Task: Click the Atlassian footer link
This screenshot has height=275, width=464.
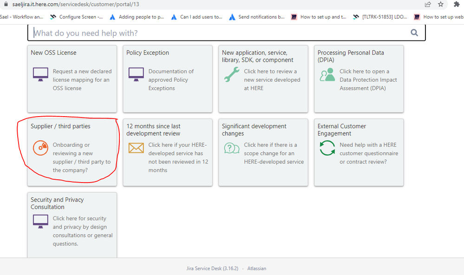Action: point(256,268)
